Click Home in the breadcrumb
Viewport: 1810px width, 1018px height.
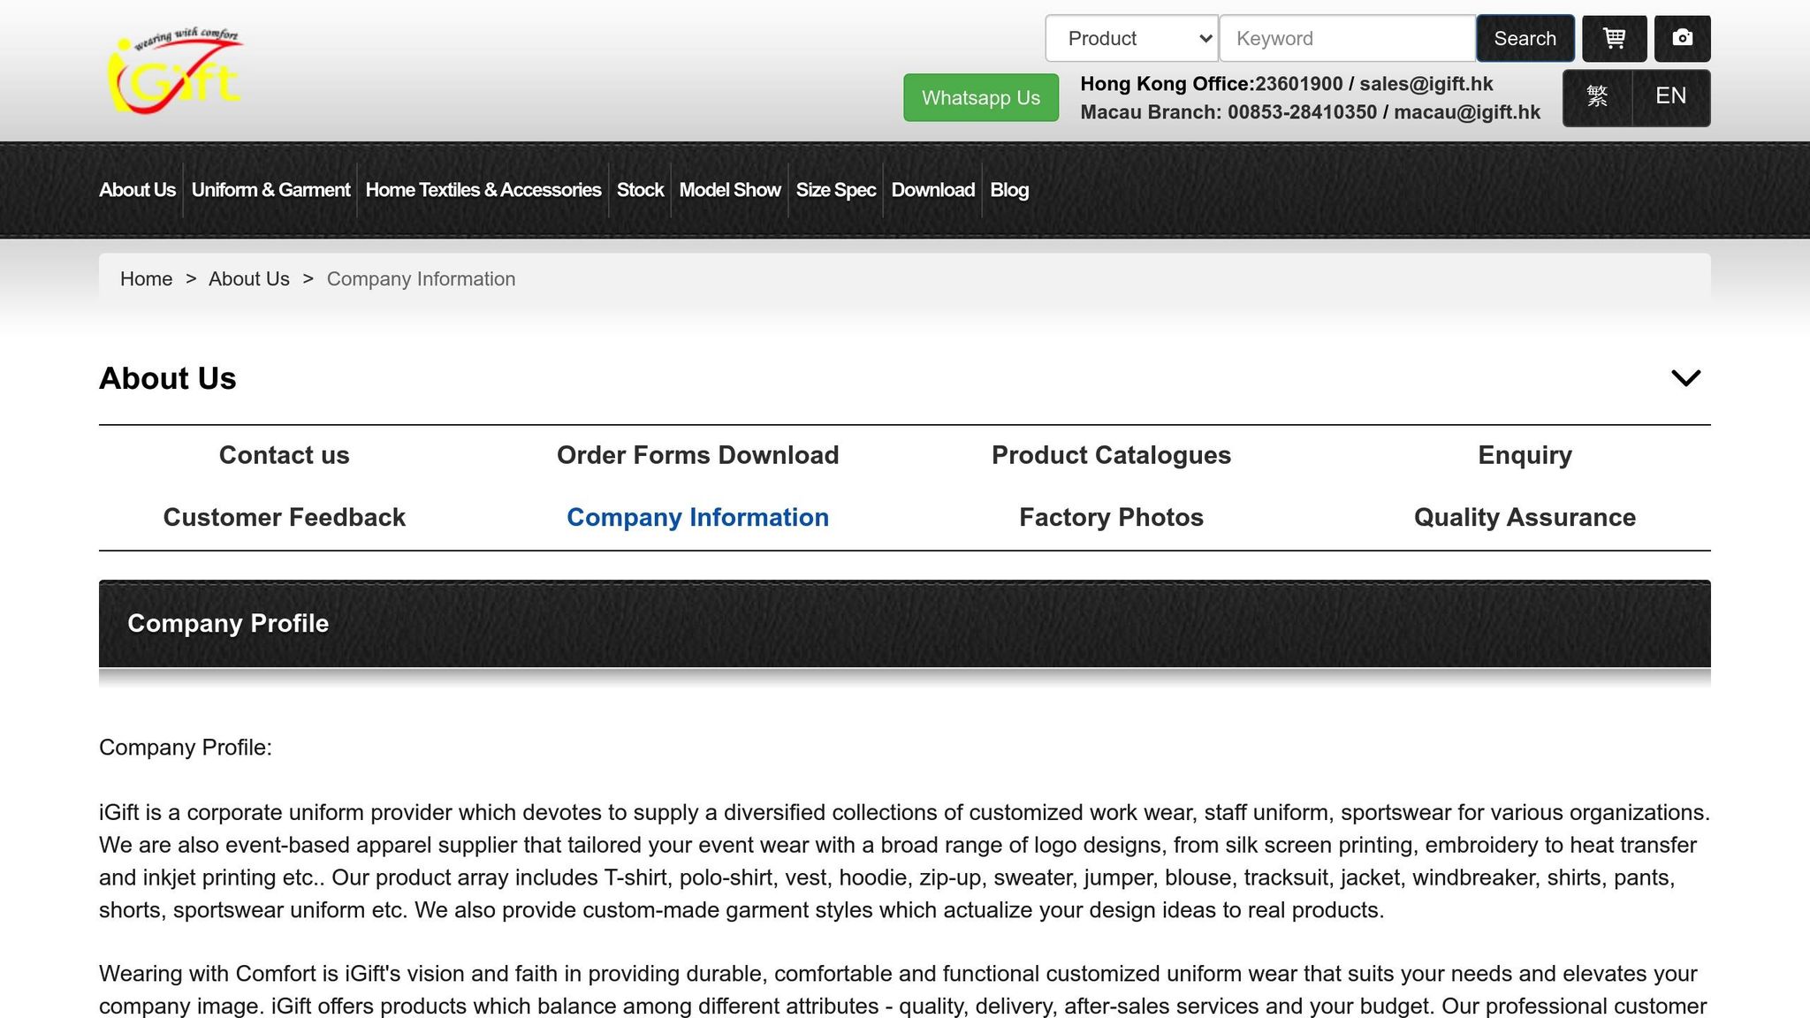pyautogui.click(x=146, y=279)
